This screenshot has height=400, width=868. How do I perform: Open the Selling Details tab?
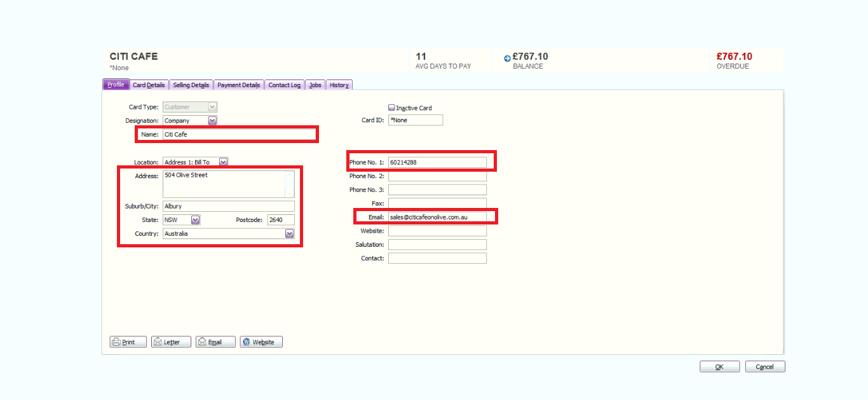point(191,85)
